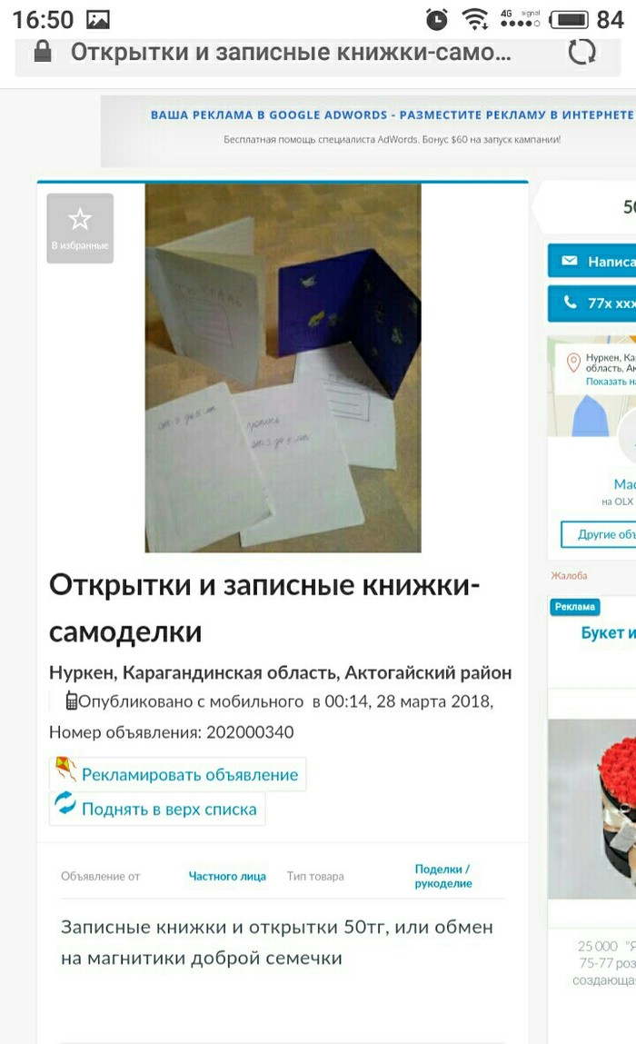636x1044 pixels.
Task: Tap the Wi-Fi status icon
Action: click(x=475, y=19)
